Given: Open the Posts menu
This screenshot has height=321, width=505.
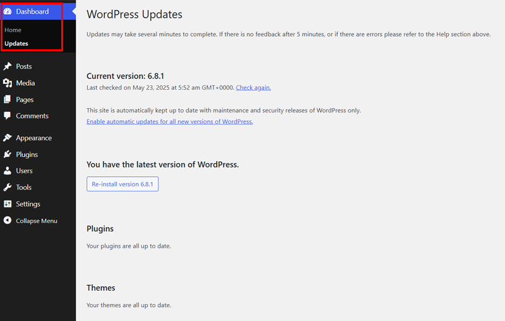Looking at the screenshot, I should point(24,66).
